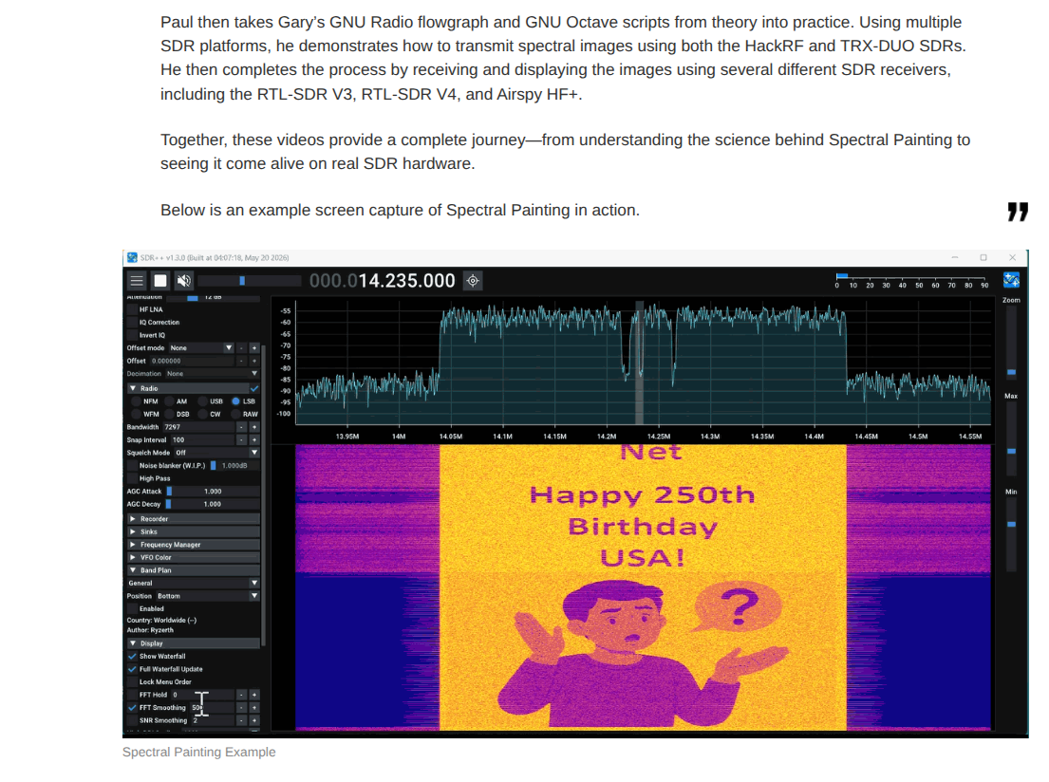Image resolution: width=1049 pixels, height=782 pixels.
Task: Collapse the Band Plan section
Action: pyautogui.click(x=194, y=570)
